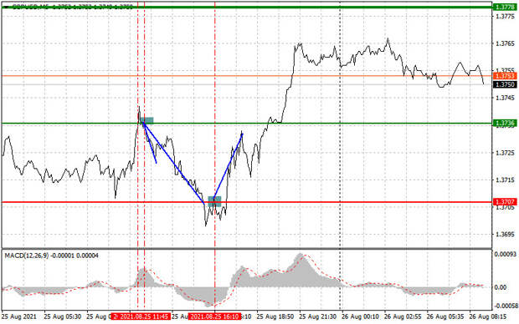The image size is (519, 324).
Task: Click the 25 Aug 05:30 time label
Action: click(x=63, y=316)
